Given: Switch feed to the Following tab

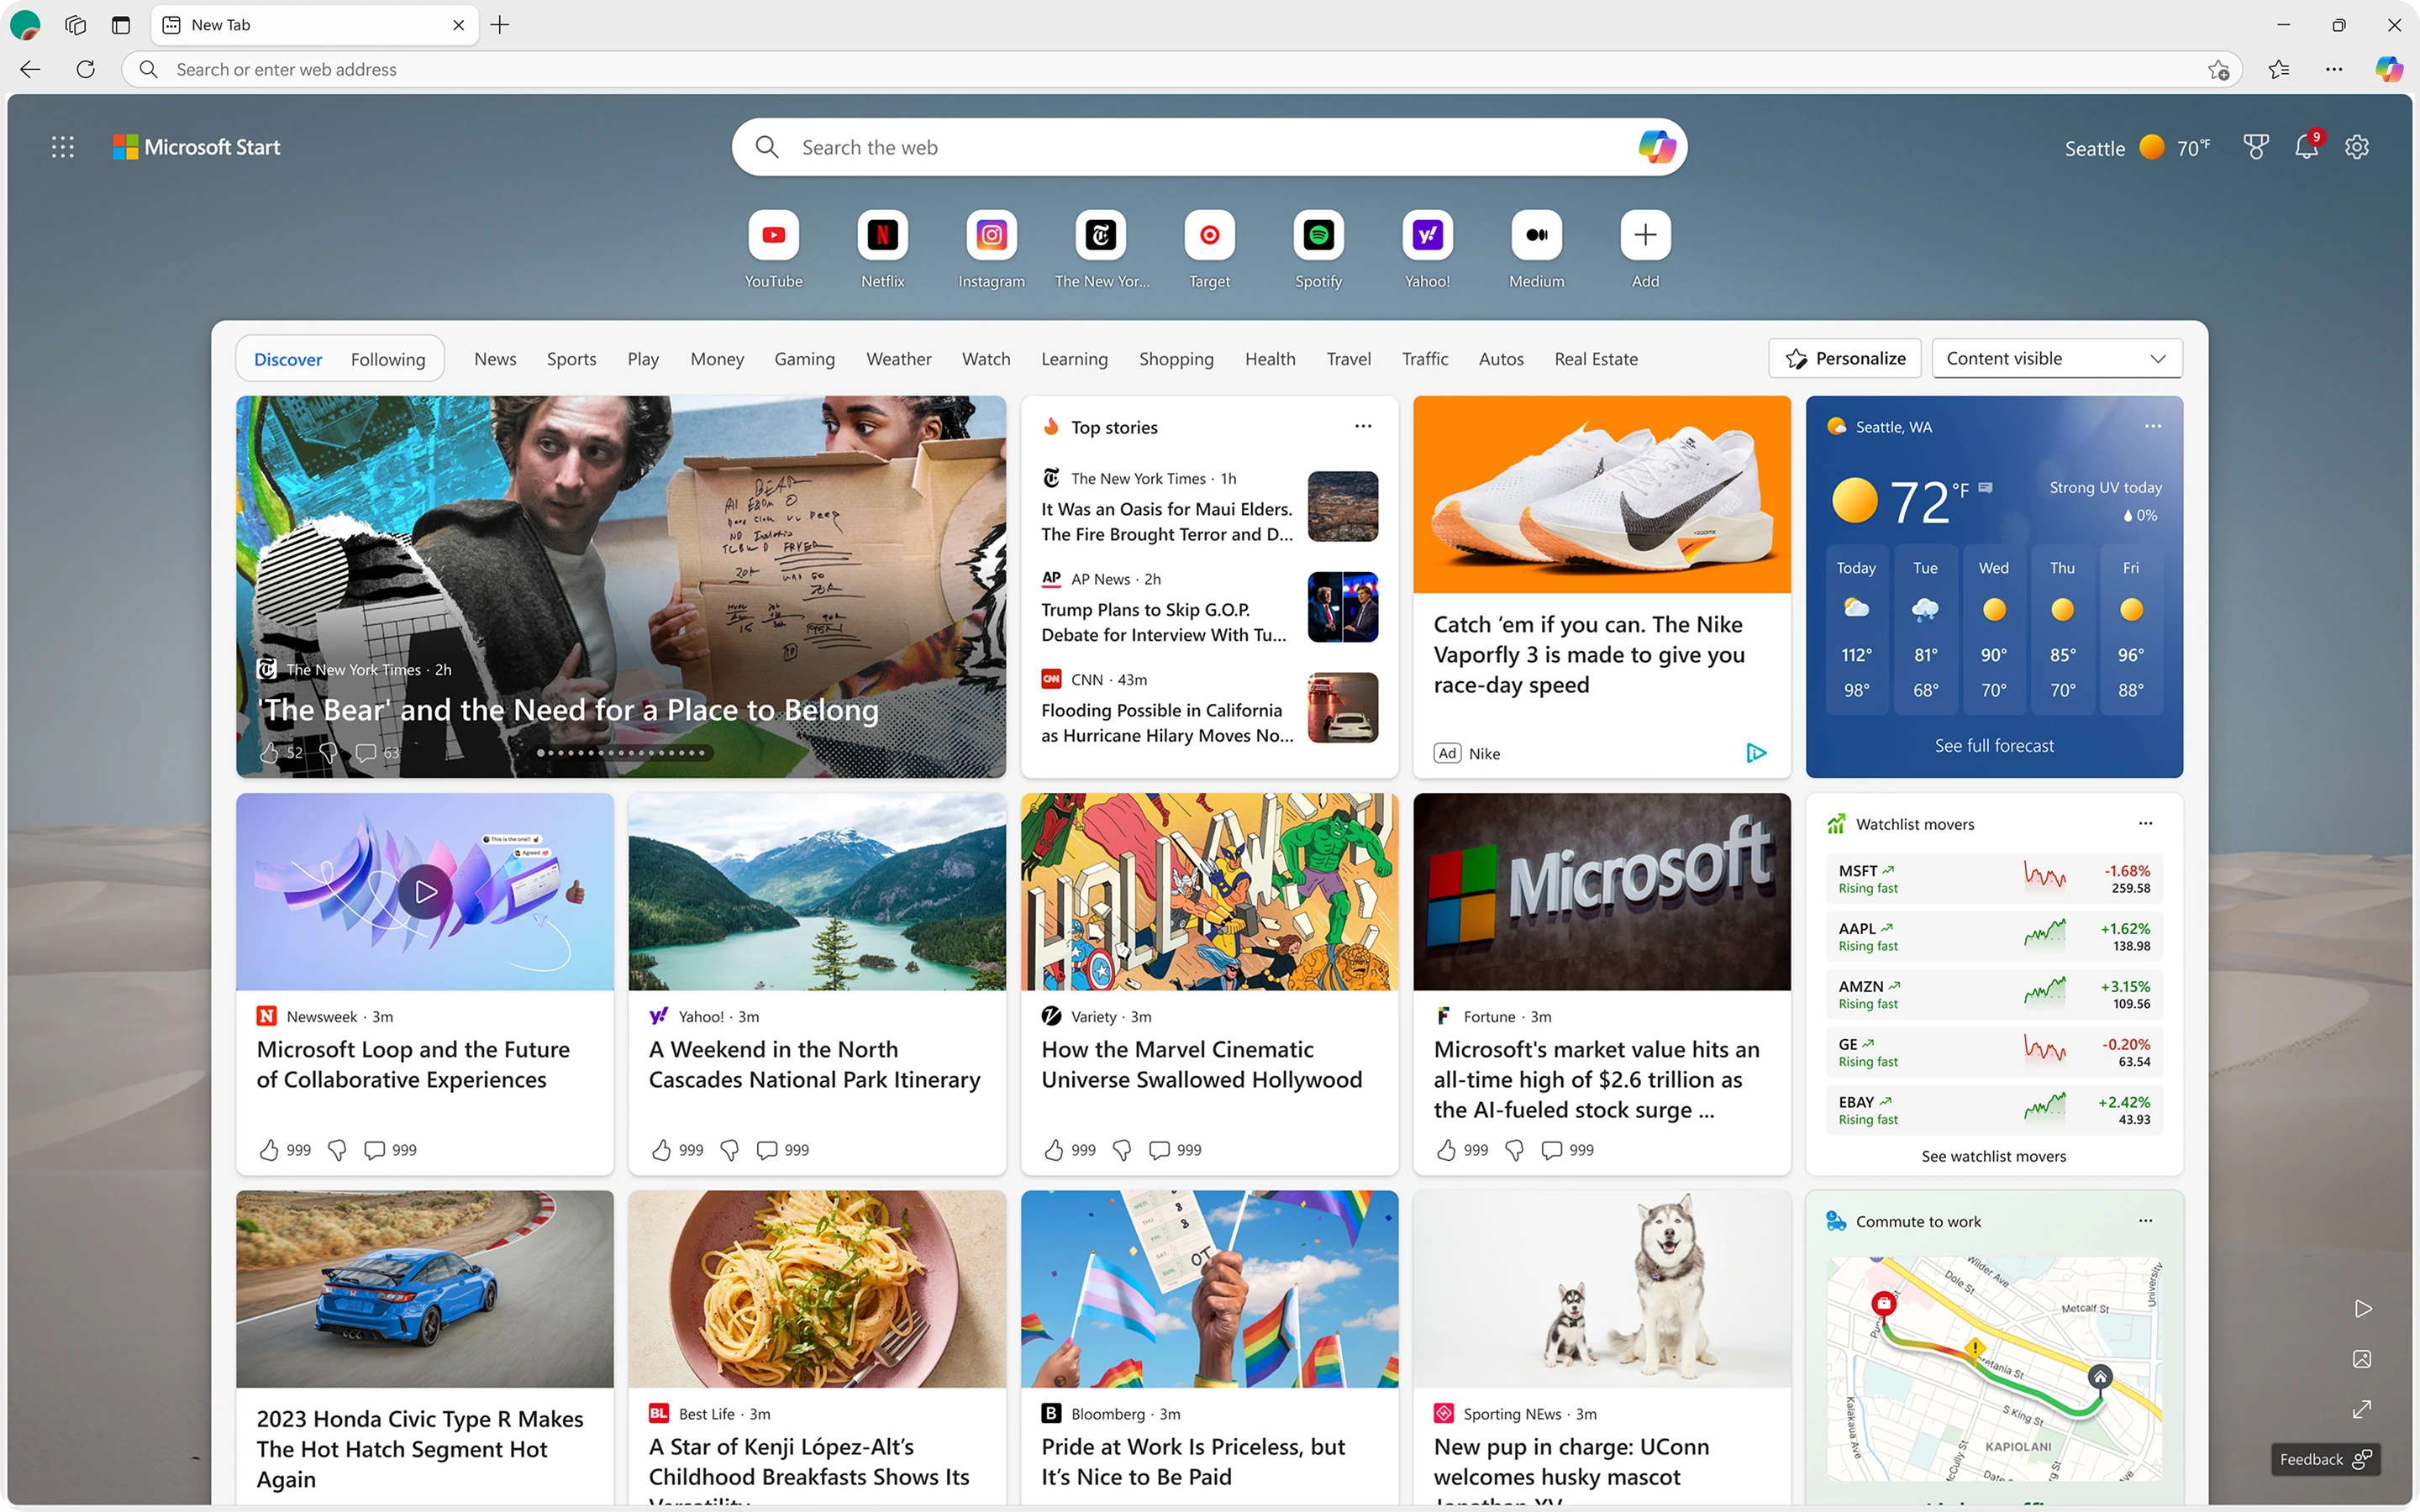Looking at the screenshot, I should [388, 359].
